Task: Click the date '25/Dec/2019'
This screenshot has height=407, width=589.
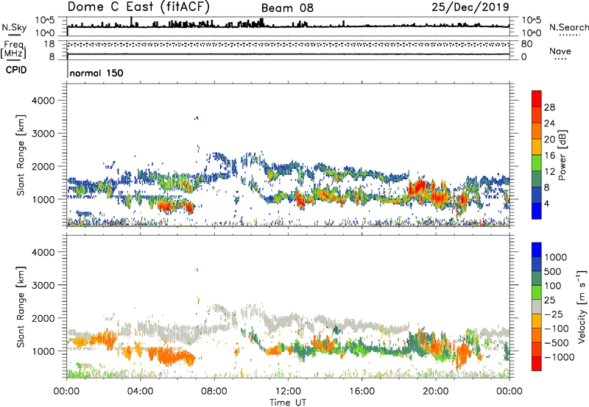Action: click(x=470, y=7)
